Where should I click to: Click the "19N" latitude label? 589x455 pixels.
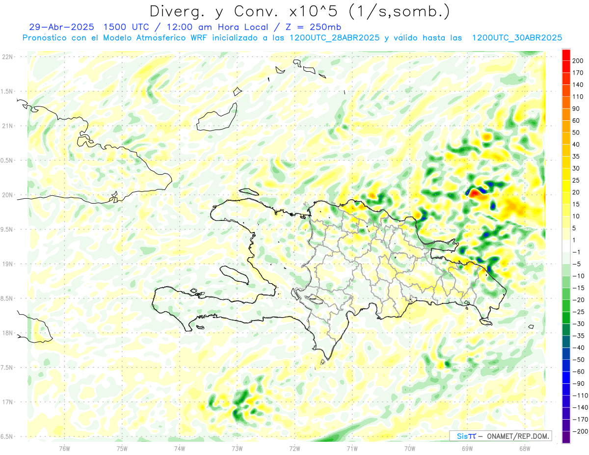click(7, 264)
